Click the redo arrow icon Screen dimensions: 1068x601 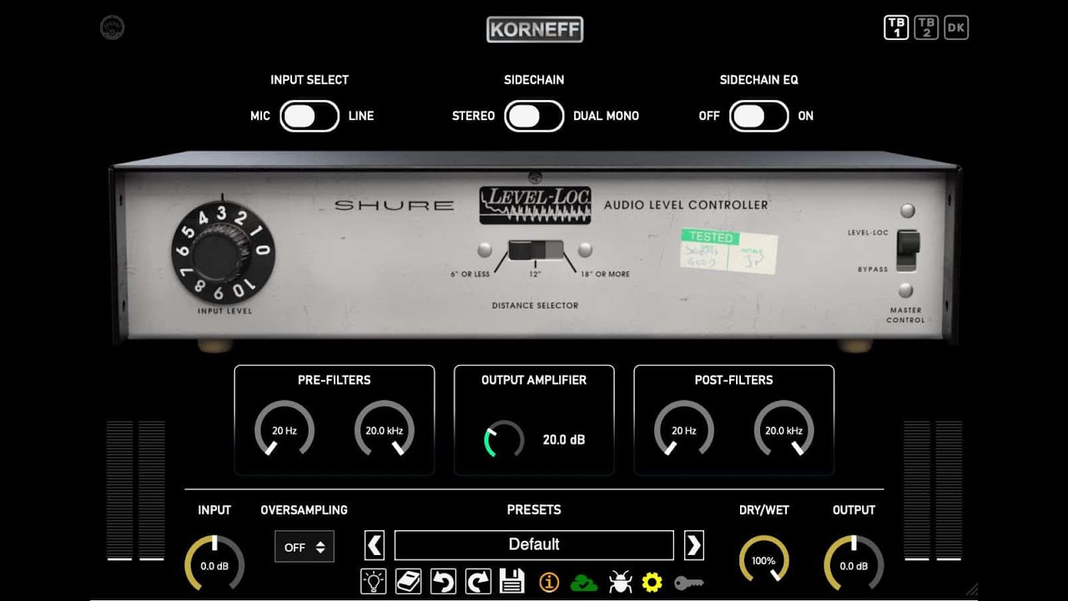[478, 581]
